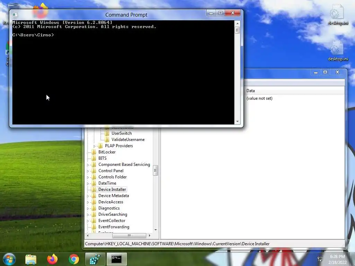Click the Data column header
Image resolution: width=355 pixels, height=266 pixels.
tap(294, 91)
